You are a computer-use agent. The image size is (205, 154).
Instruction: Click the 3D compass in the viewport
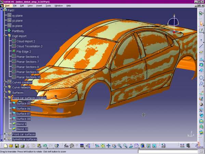click(x=174, y=25)
